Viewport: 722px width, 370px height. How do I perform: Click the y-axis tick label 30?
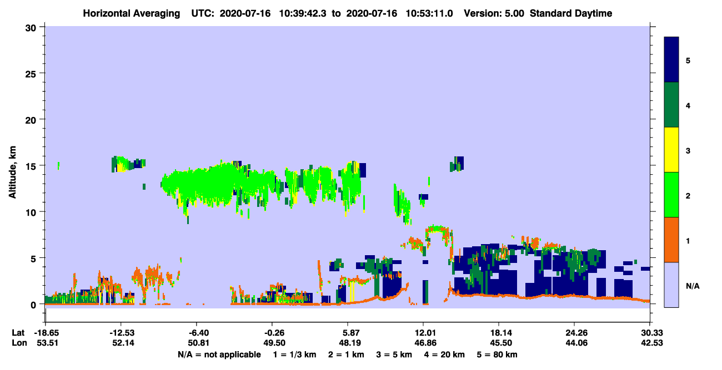32,27
